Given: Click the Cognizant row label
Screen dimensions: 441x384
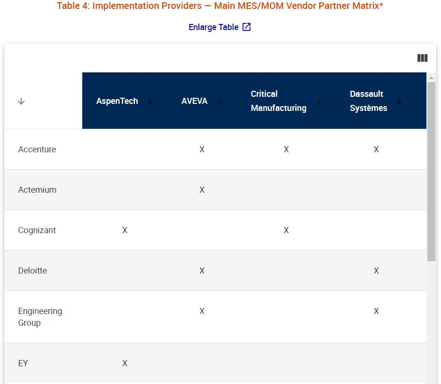Looking at the screenshot, I should 37,230.
